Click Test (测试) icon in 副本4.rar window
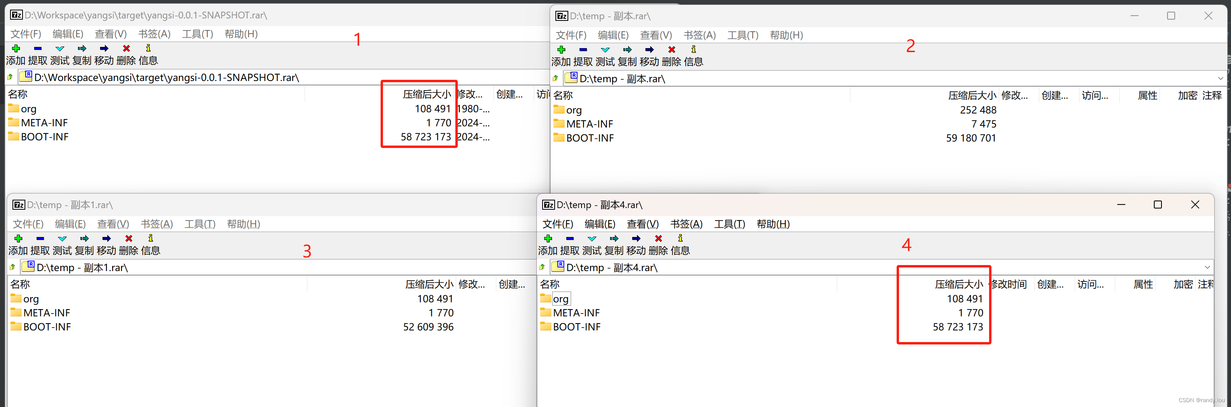Screen dimensions: 1231x407 tap(592, 238)
